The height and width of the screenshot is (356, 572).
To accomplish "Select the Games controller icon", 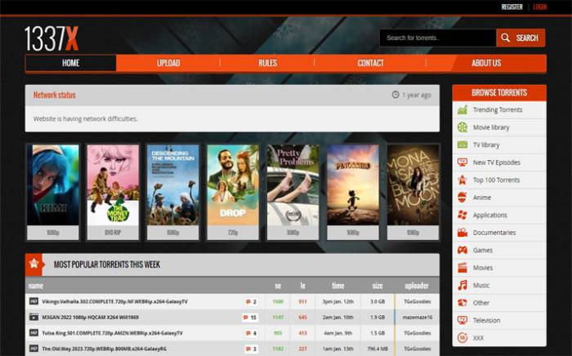I will click(x=463, y=250).
